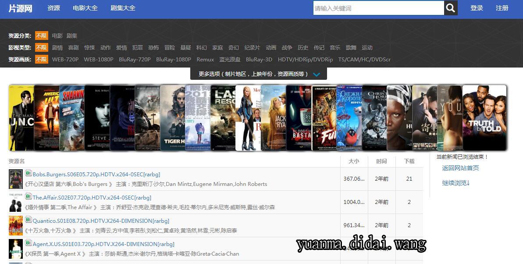The image size is (523, 264).
Task: Click BT icon beside Agent.X torrent
Action: (28, 243)
